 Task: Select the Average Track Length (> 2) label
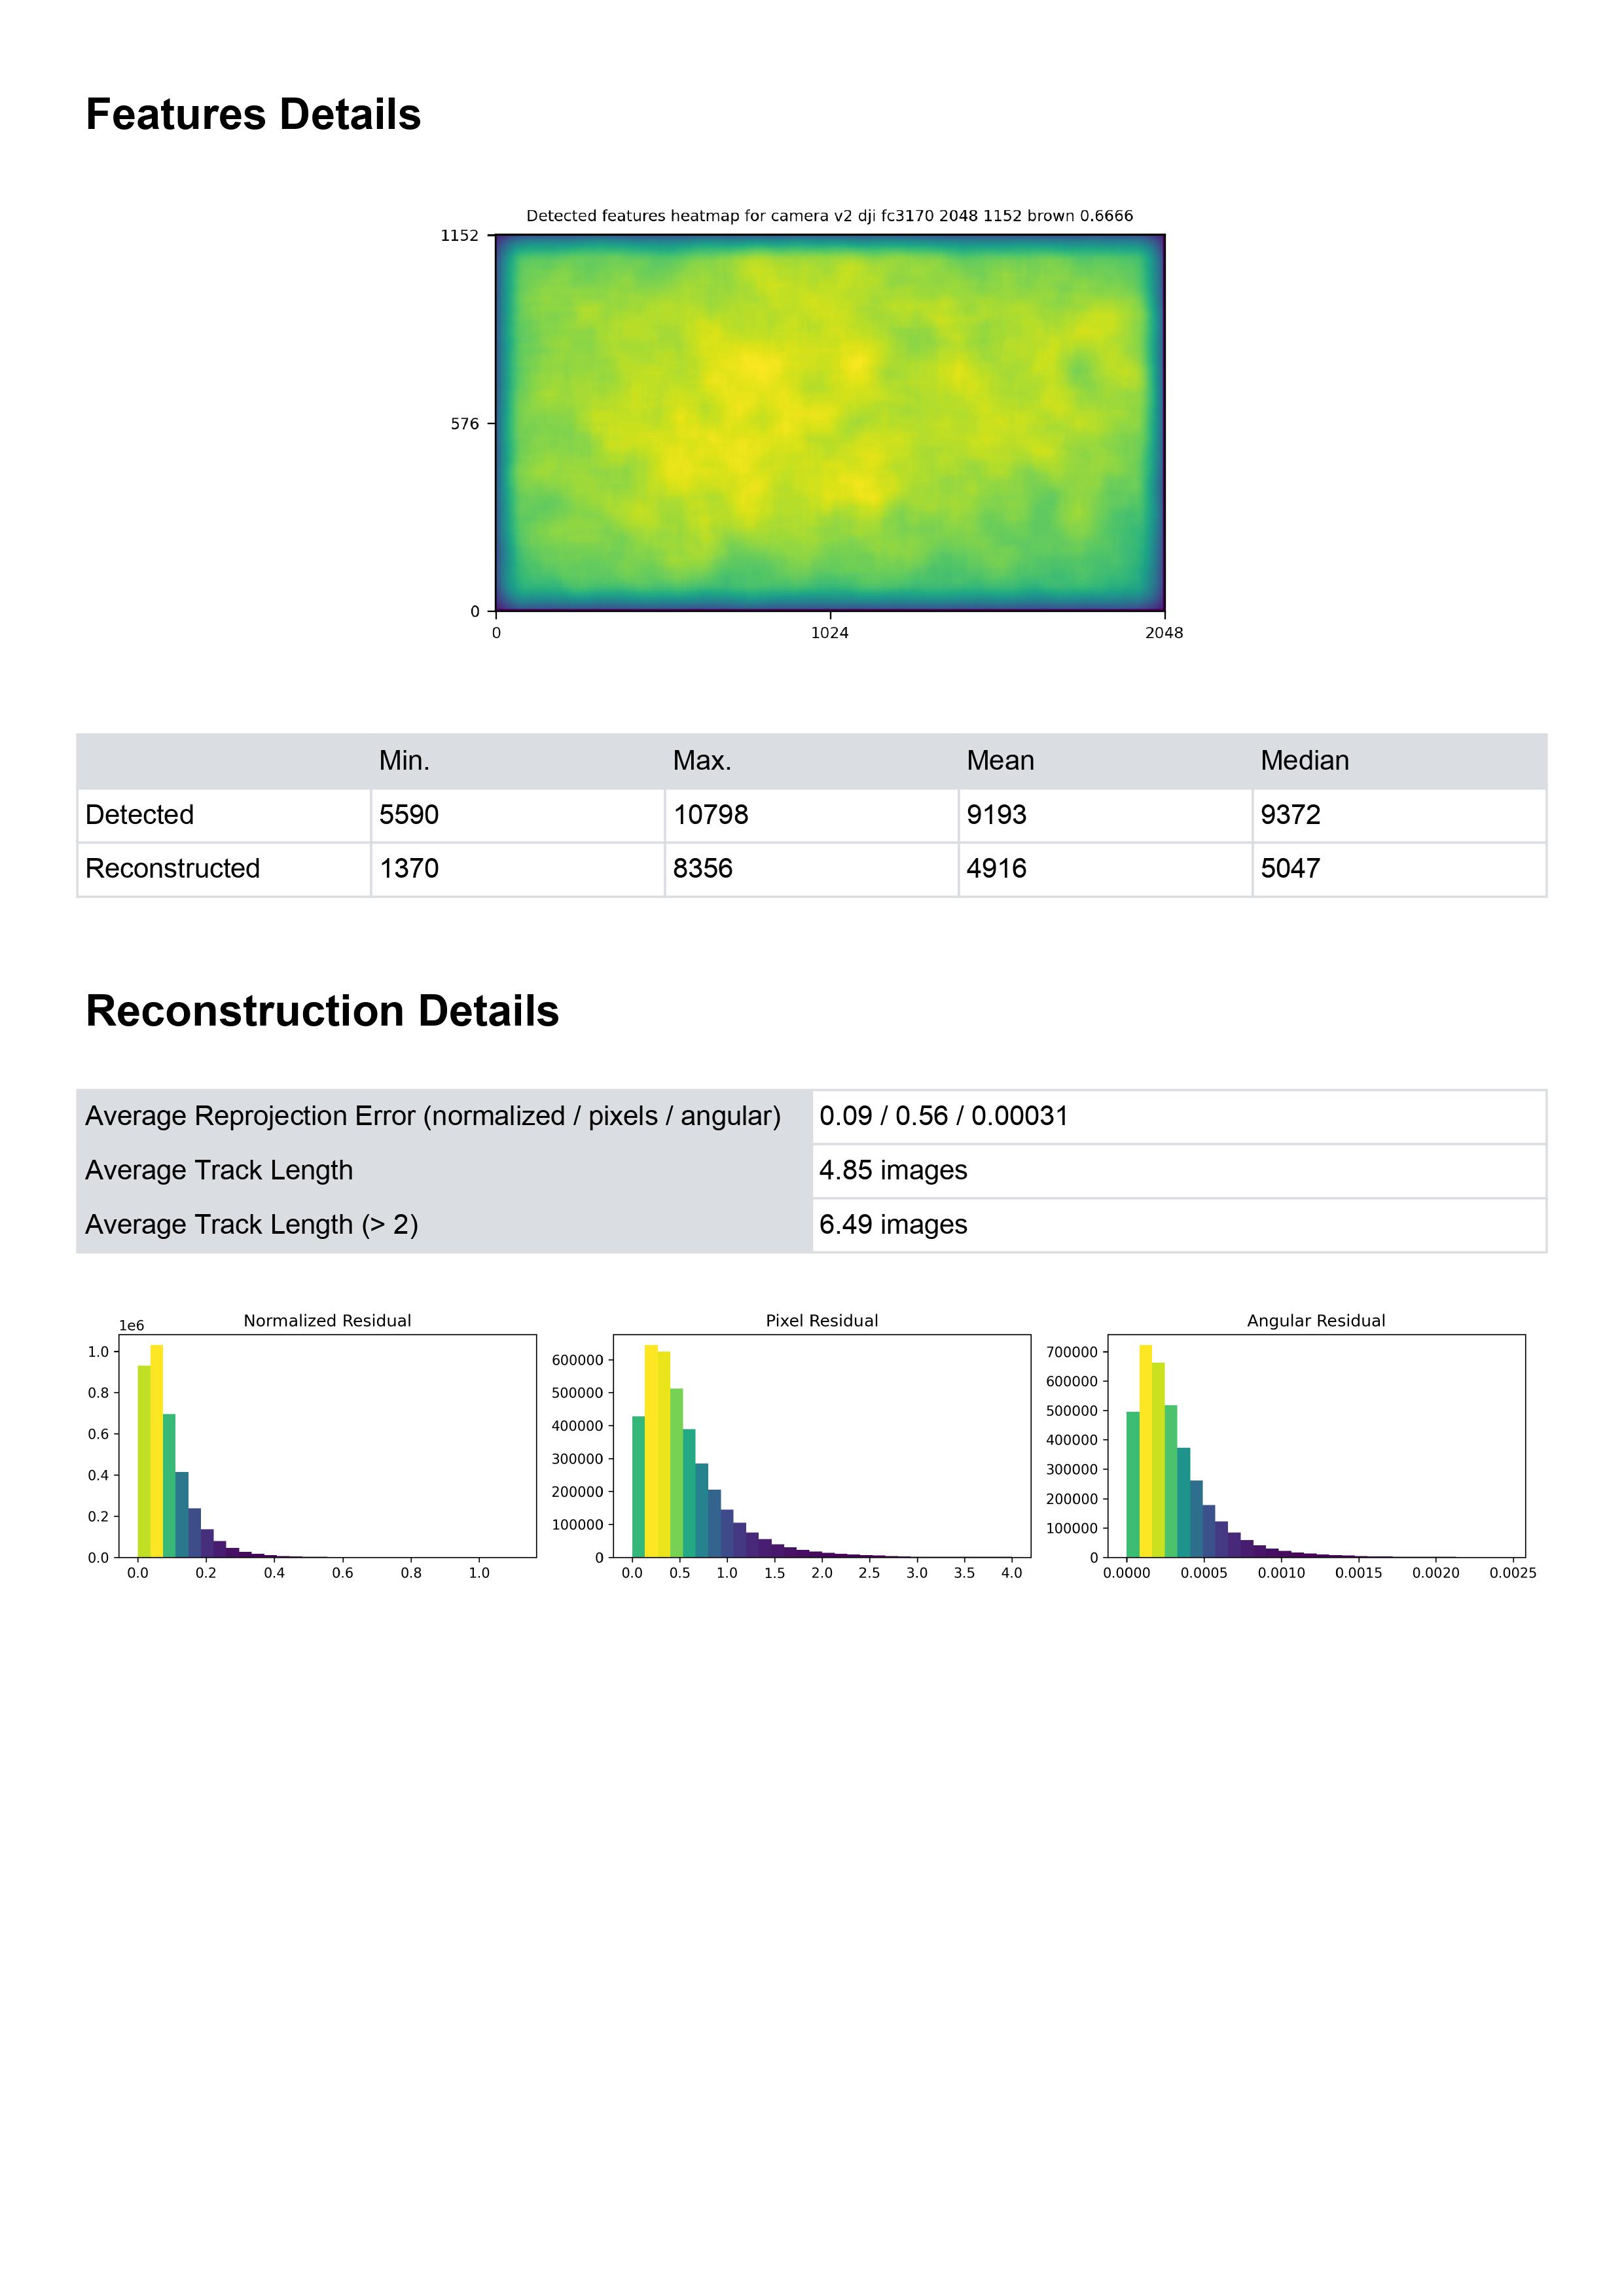pos(252,1225)
